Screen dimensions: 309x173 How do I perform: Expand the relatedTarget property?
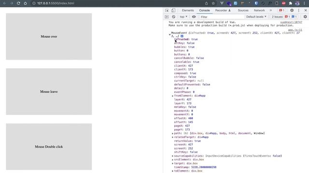[x=173, y=137]
